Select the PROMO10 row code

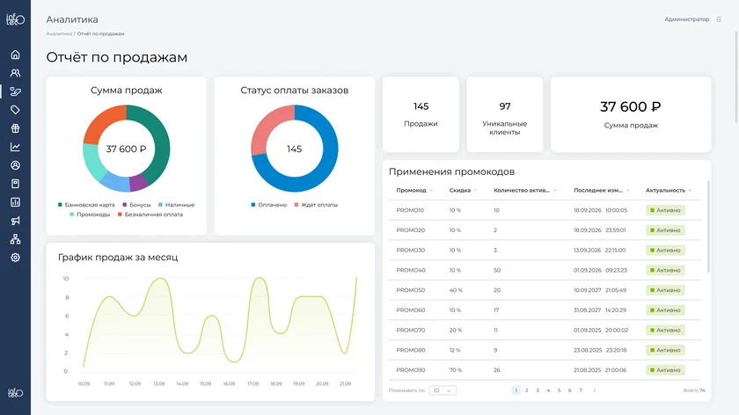410,210
